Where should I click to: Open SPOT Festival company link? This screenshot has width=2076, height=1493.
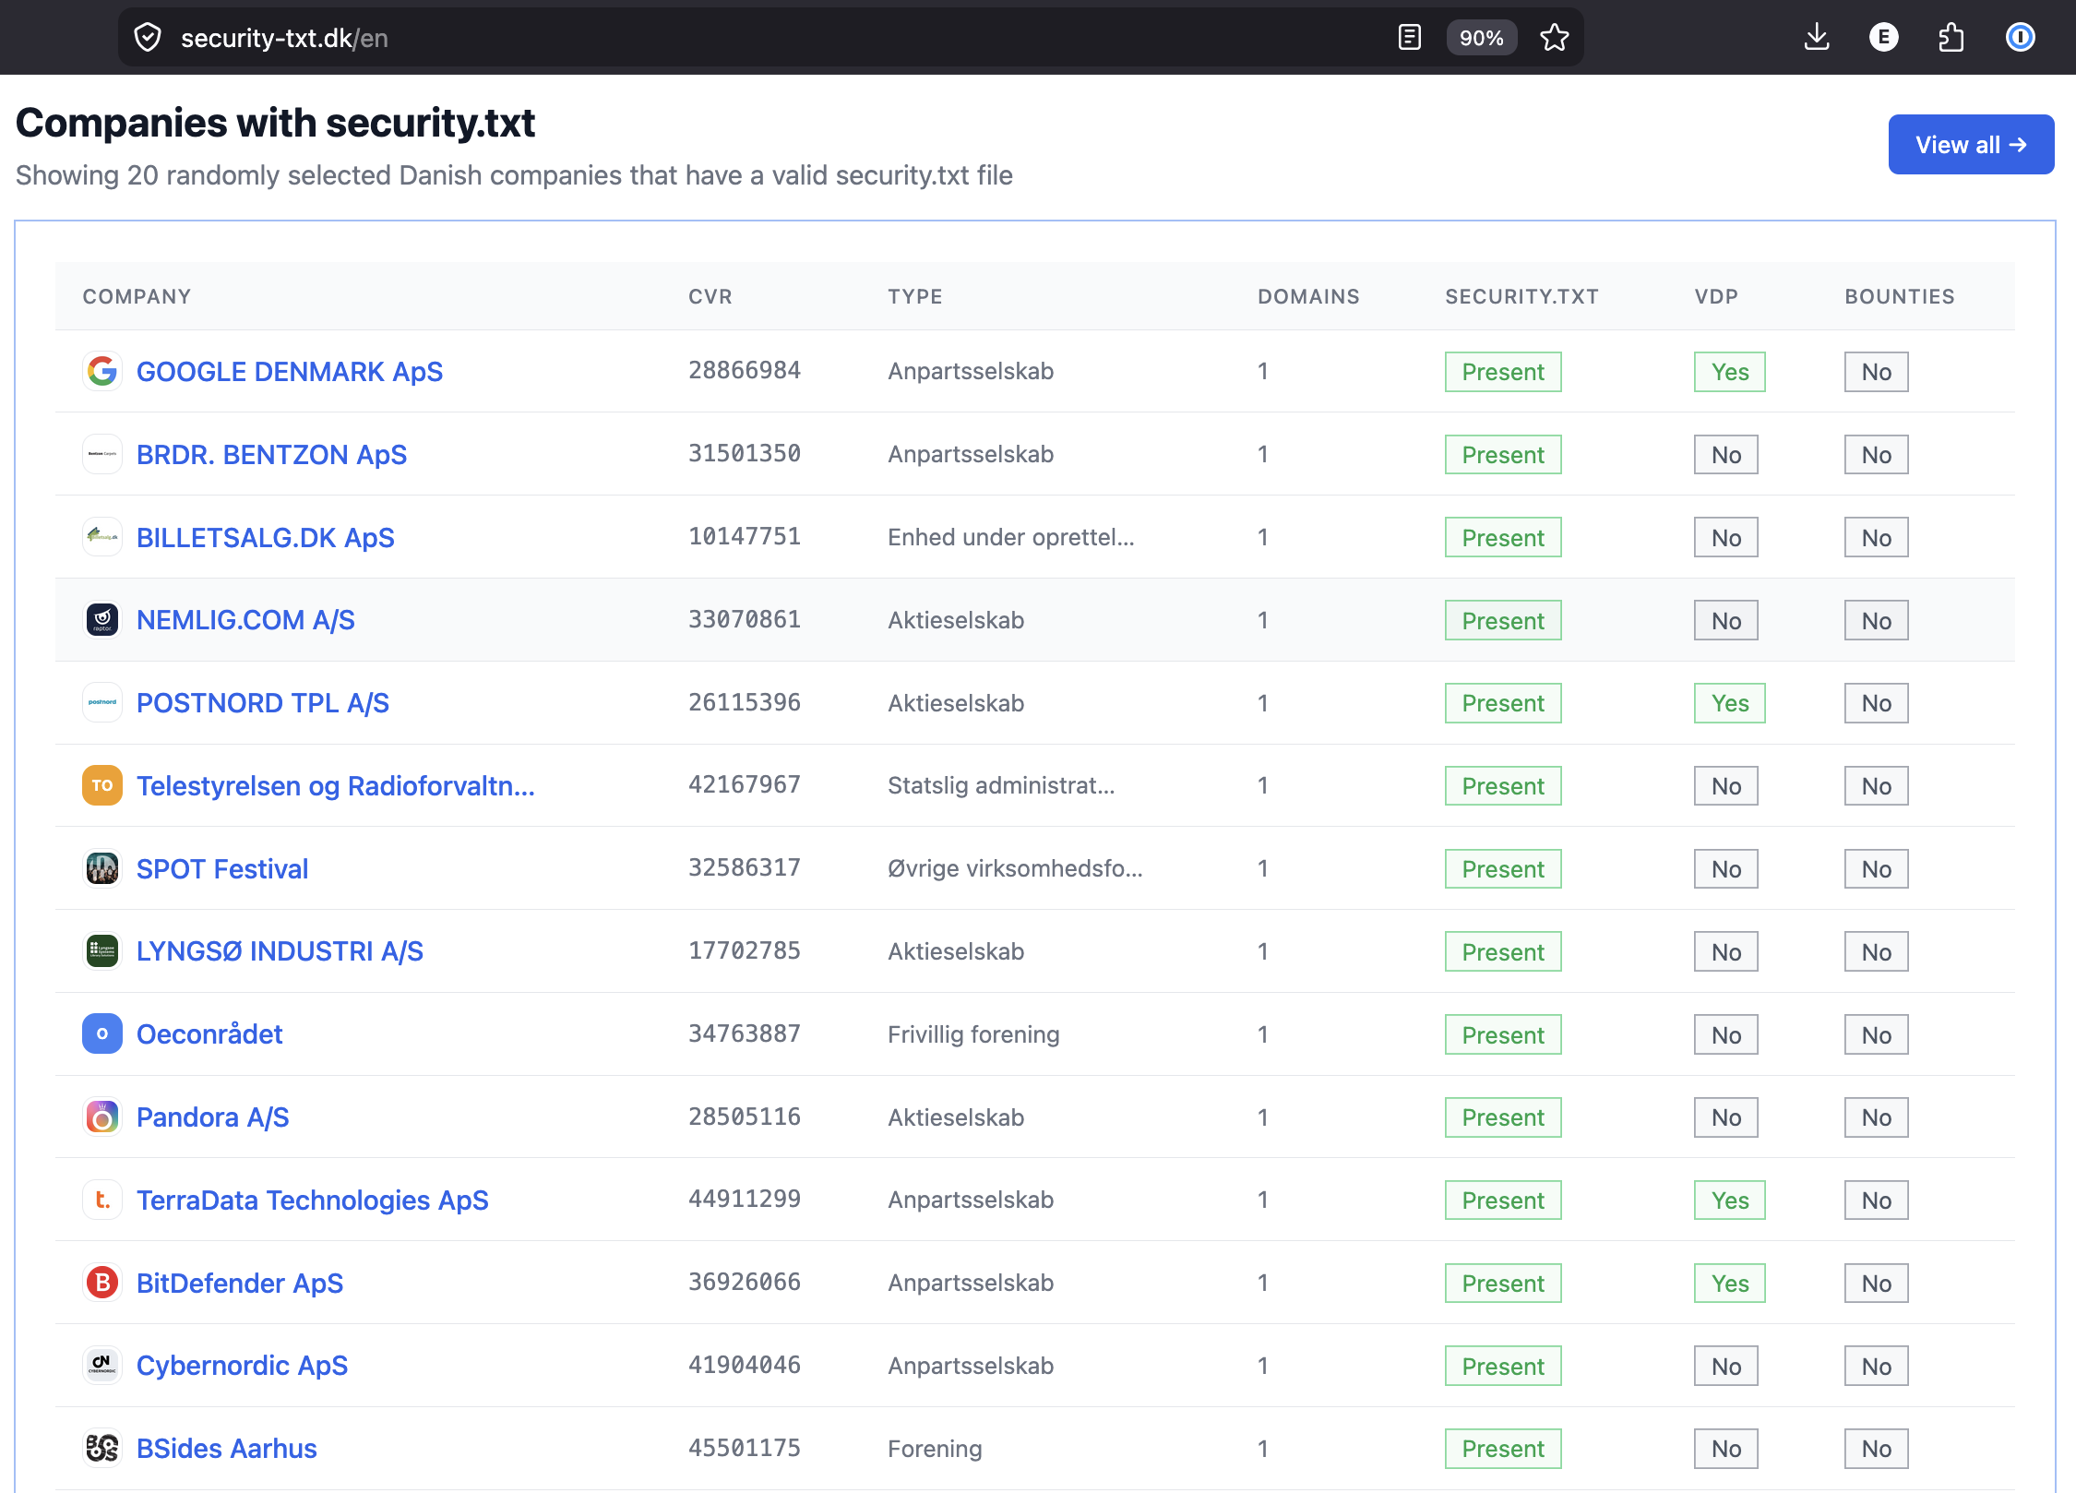click(222, 869)
